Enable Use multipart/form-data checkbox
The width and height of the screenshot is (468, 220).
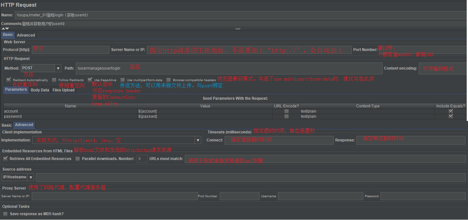coord(123,80)
